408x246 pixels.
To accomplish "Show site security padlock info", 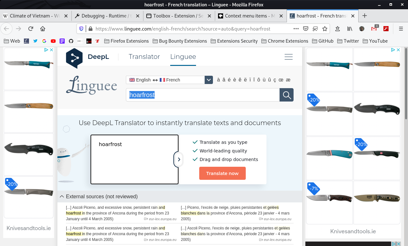I will point(91,29).
